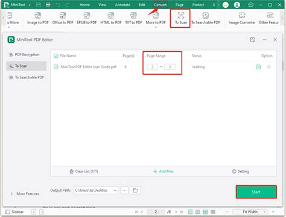Open the shopping cart icon
Screen dimensions: 286x217
coord(226,5)
